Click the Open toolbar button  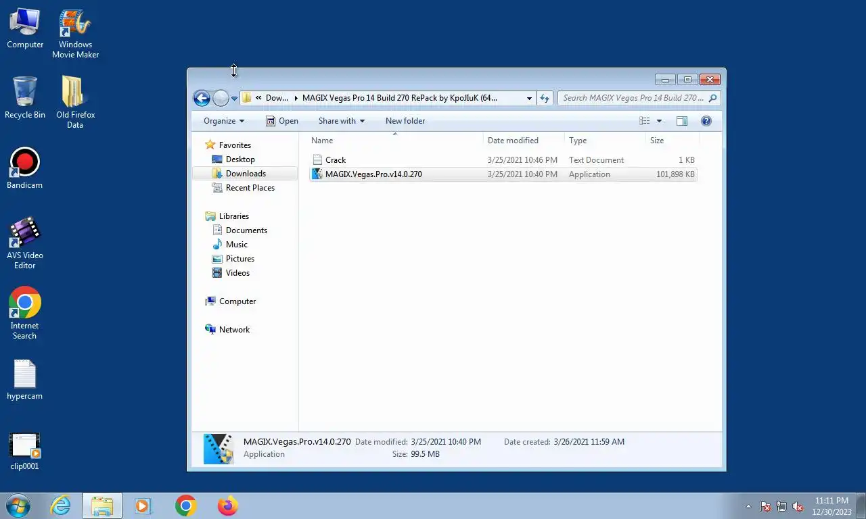point(281,121)
